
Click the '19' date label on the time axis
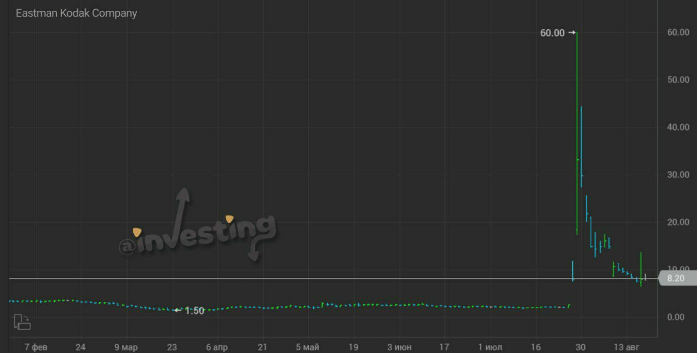pos(353,347)
